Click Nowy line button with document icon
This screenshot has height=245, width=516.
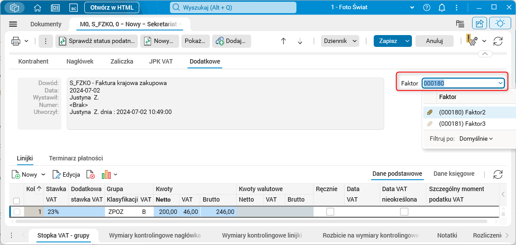24,174
